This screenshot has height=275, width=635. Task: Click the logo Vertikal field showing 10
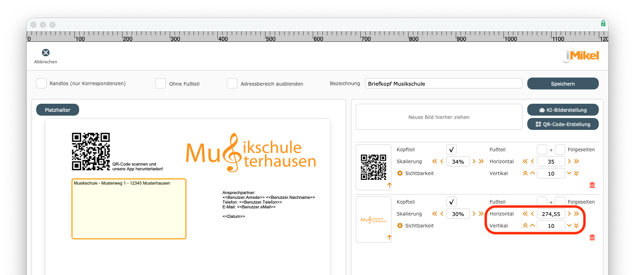point(551,226)
